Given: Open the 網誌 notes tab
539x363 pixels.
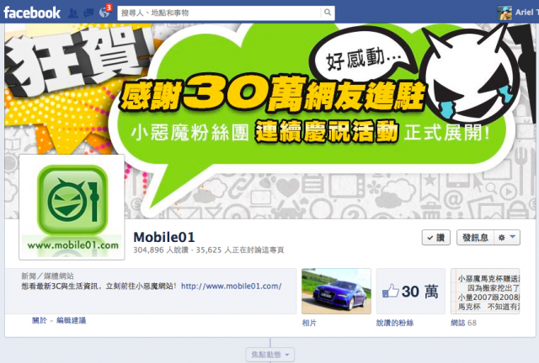Looking at the screenshot, I should coord(458,323).
